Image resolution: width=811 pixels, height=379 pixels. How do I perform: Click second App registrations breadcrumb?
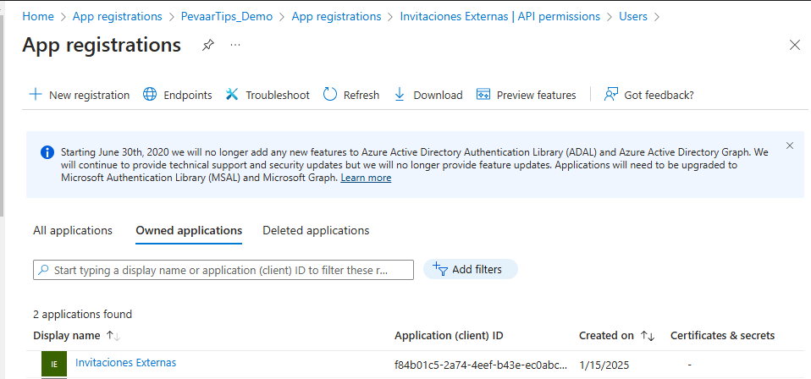336,17
